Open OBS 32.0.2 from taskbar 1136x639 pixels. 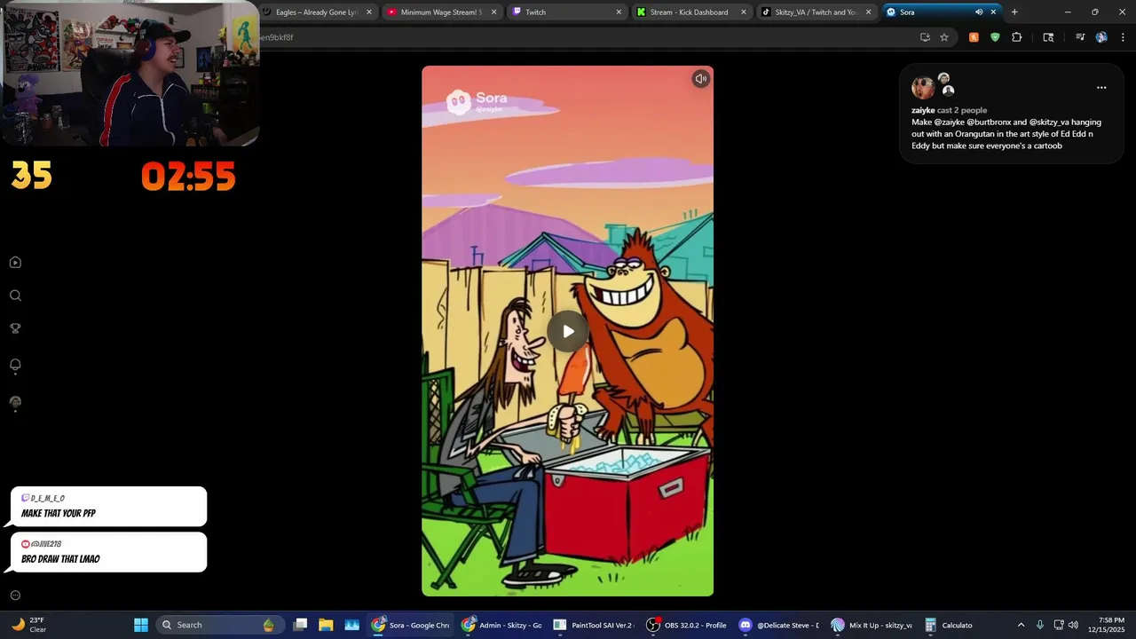click(685, 625)
